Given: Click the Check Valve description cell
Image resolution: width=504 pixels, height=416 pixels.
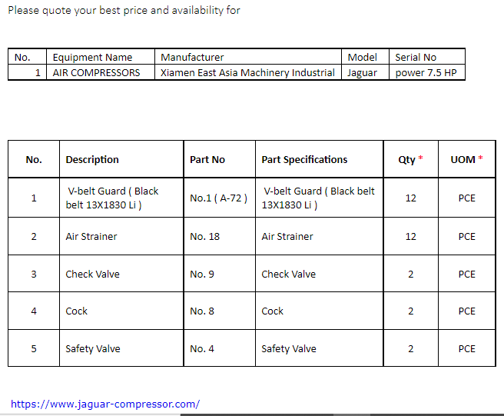Looking at the screenshot, I should [x=121, y=274].
